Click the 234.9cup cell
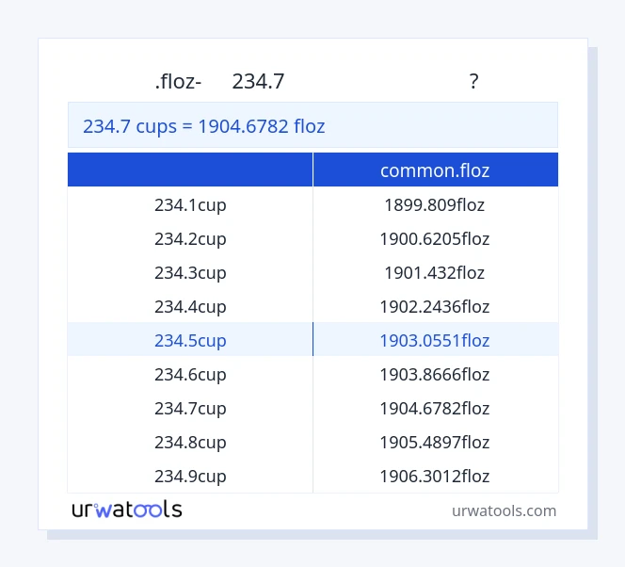This screenshot has height=567, width=625. tap(190, 476)
